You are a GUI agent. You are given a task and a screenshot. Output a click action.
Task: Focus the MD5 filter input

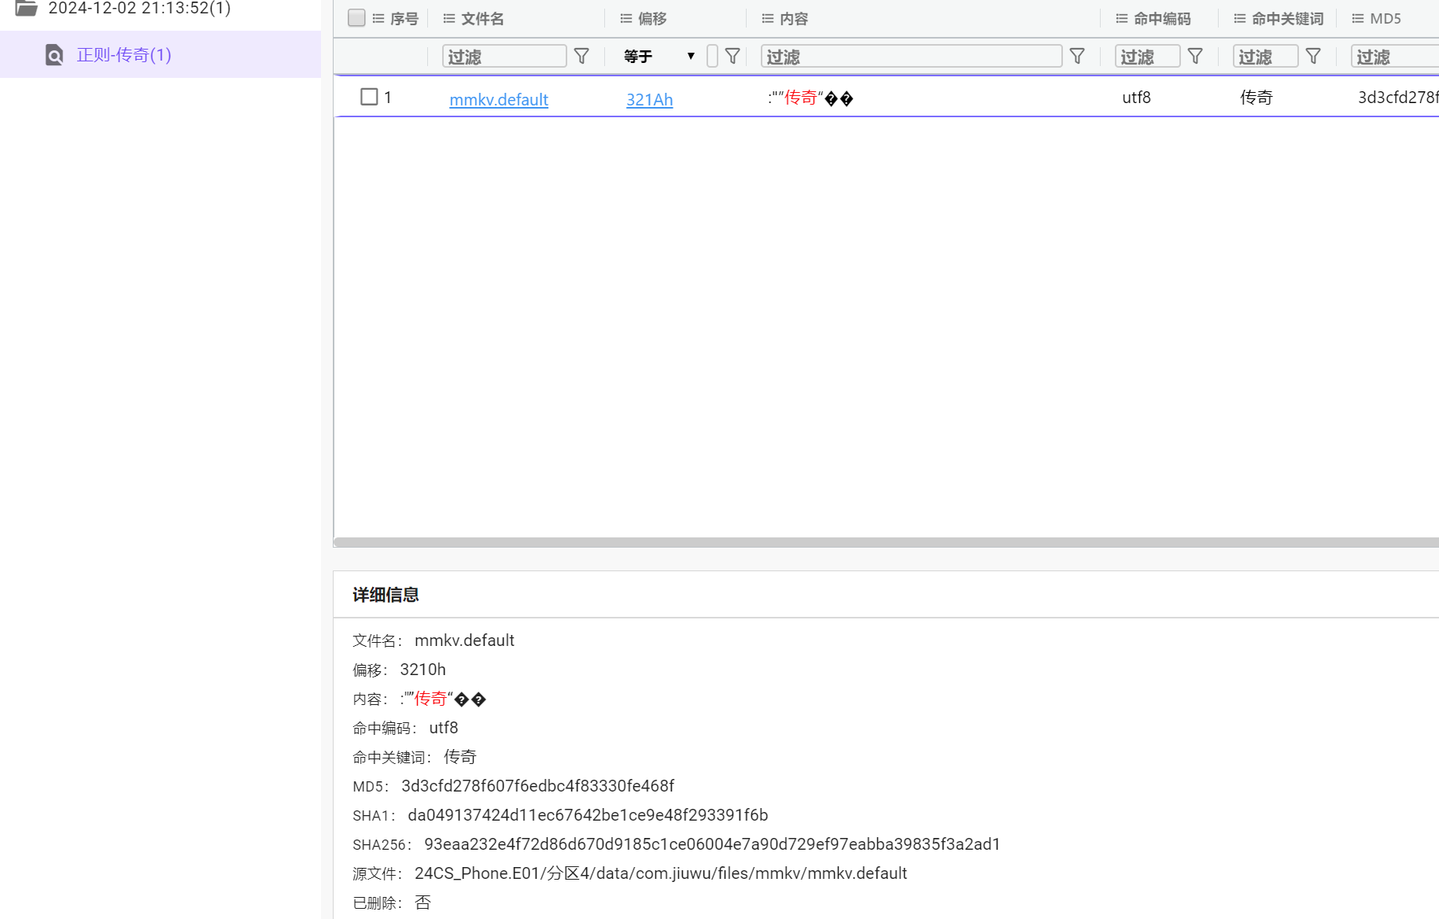[x=1395, y=56]
